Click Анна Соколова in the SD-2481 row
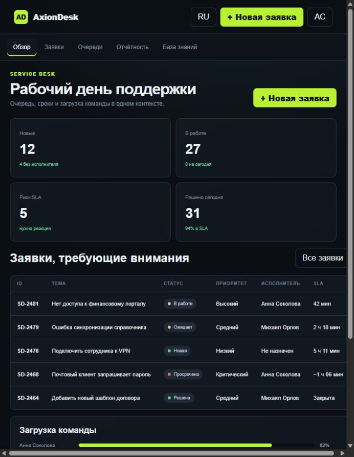Screen dimensions: 354x457 pyautogui.click(x=280, y=303)
